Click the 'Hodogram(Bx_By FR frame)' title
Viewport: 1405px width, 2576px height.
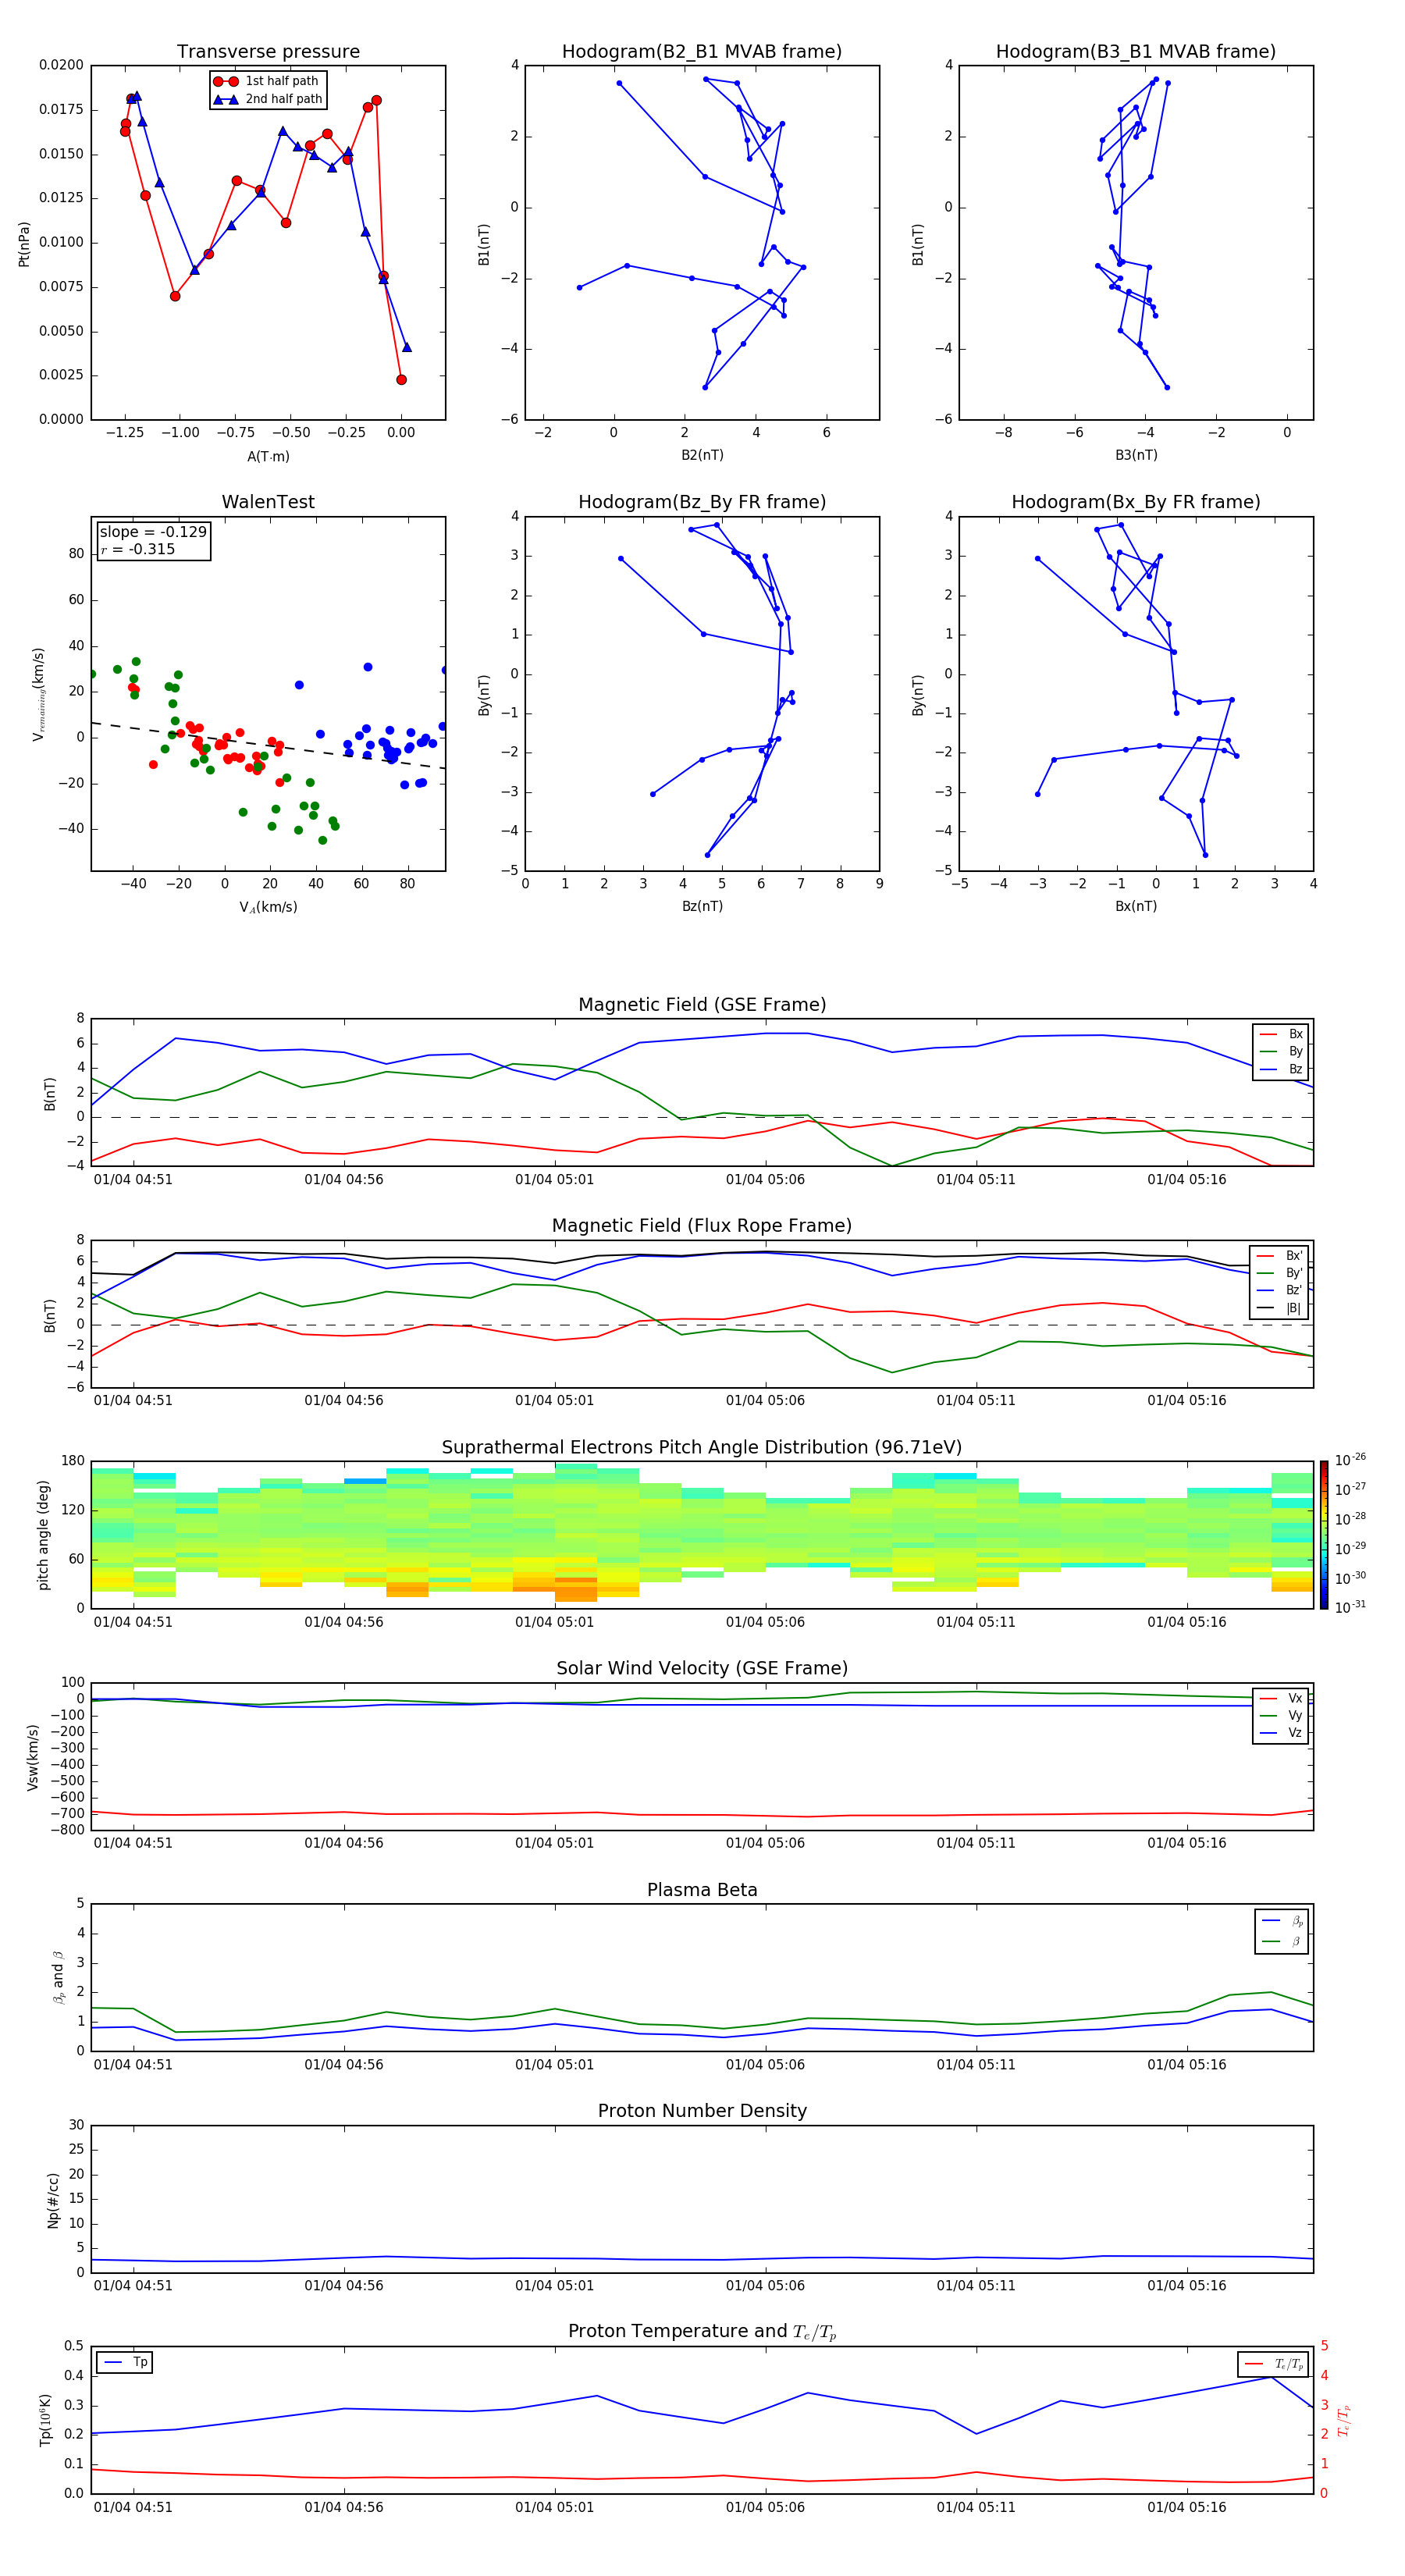pos(1135,502)
